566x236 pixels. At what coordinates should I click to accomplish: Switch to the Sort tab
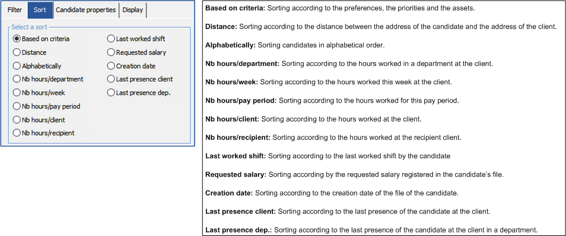(x=40, y=9)
